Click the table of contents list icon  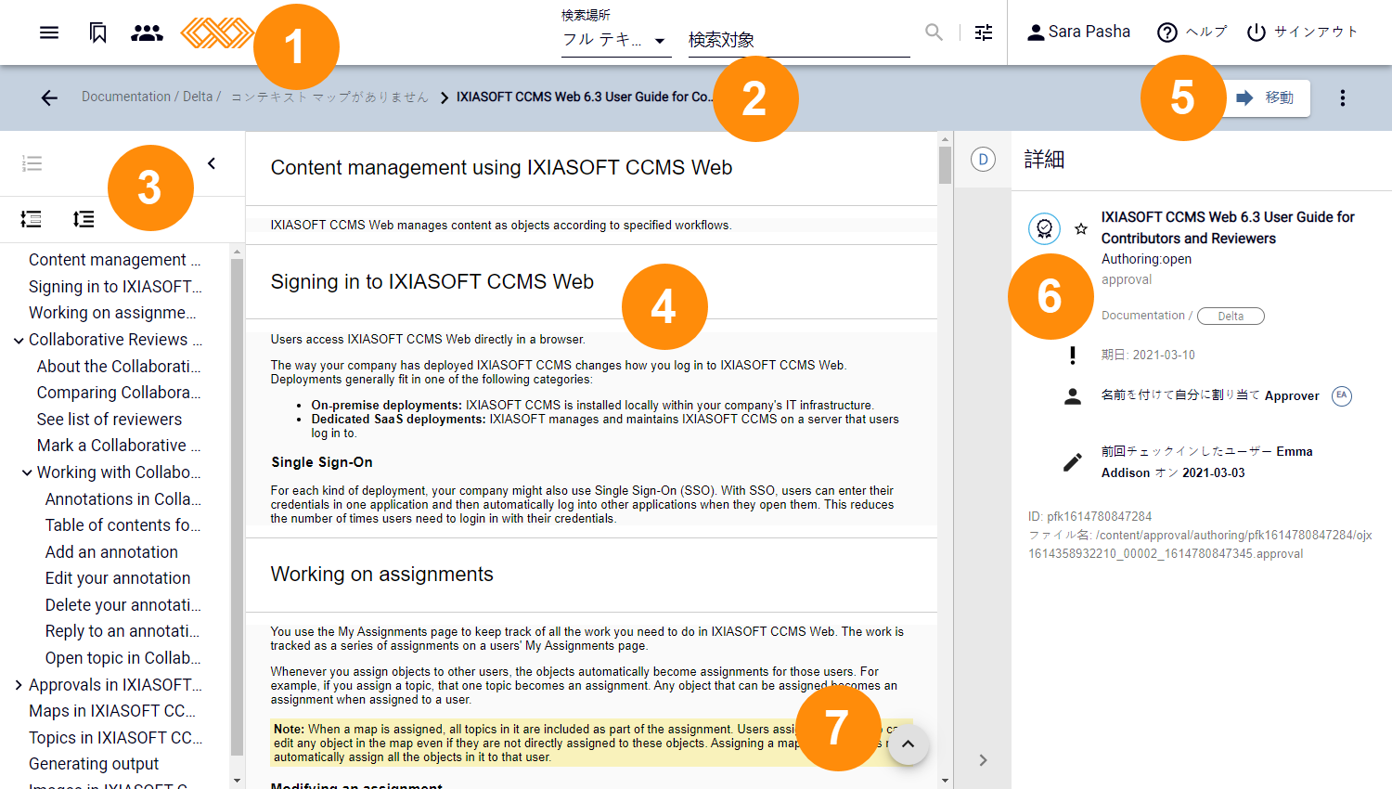click(32, 164)
